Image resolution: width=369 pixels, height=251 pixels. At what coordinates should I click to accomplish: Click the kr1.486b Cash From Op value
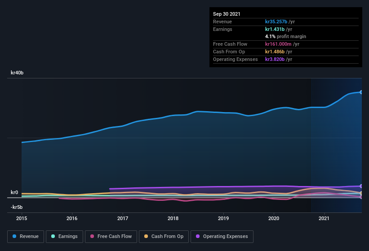(x=275, y=52)
